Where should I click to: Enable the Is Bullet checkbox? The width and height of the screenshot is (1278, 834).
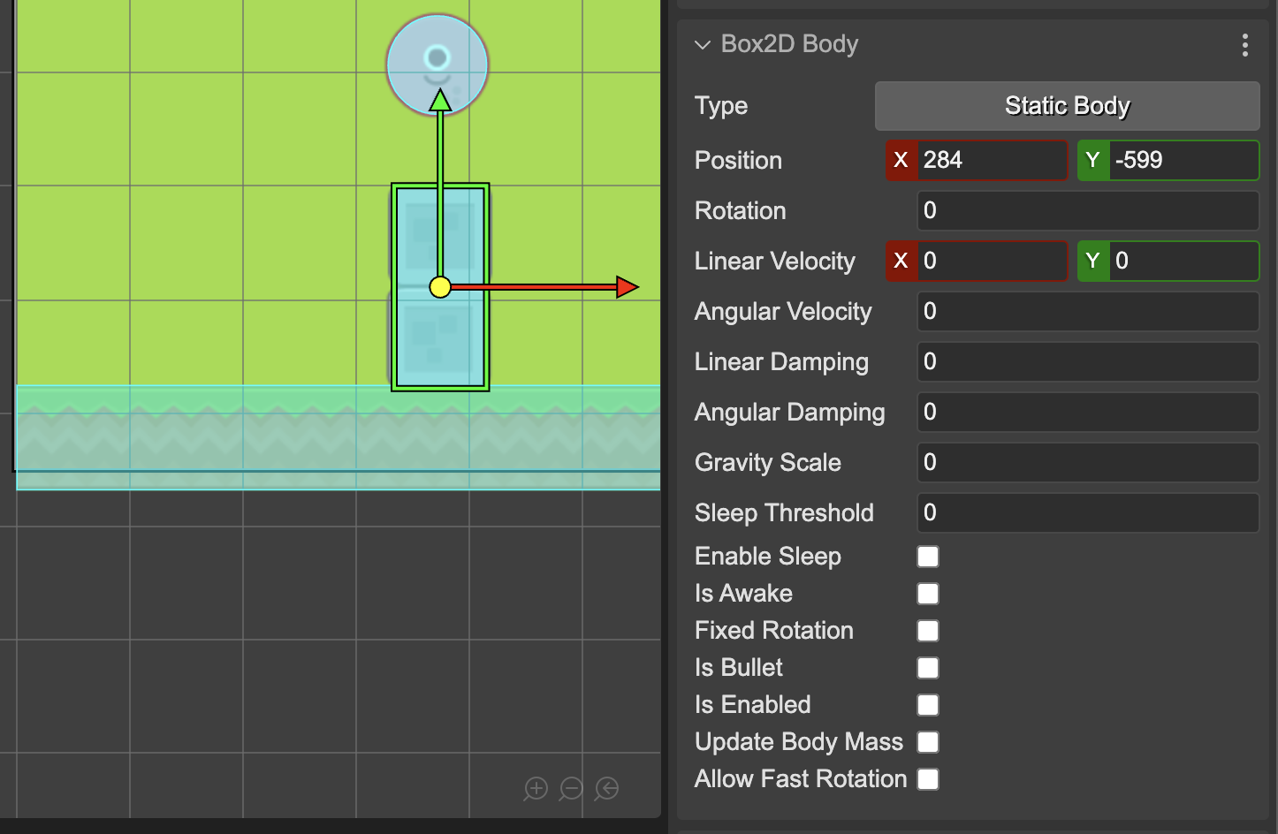pyautogui.click(x=928, y=668)
